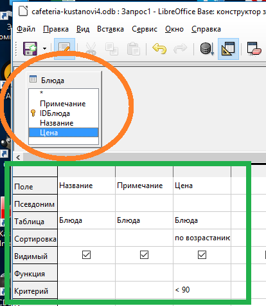
Task: Click the Redo arrow icon
Action: click(180, 48)
